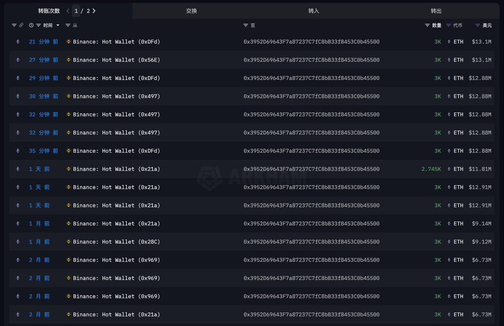This screenshot has height=326, width=504.
Task: Click the 2.745K amount value
Action: coord(431,169)
